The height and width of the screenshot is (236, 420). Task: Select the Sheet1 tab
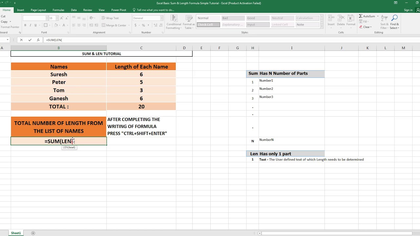(16, 233)
